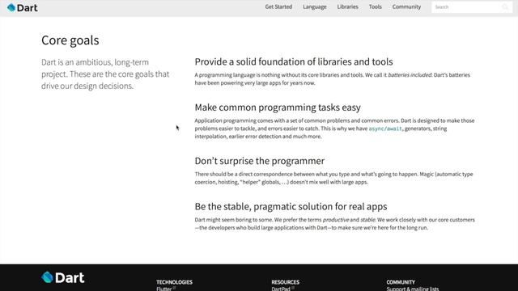Open the Tools navigation item
Image resolution: width=518 pixels, height=291 pixels.
point(376,6)
